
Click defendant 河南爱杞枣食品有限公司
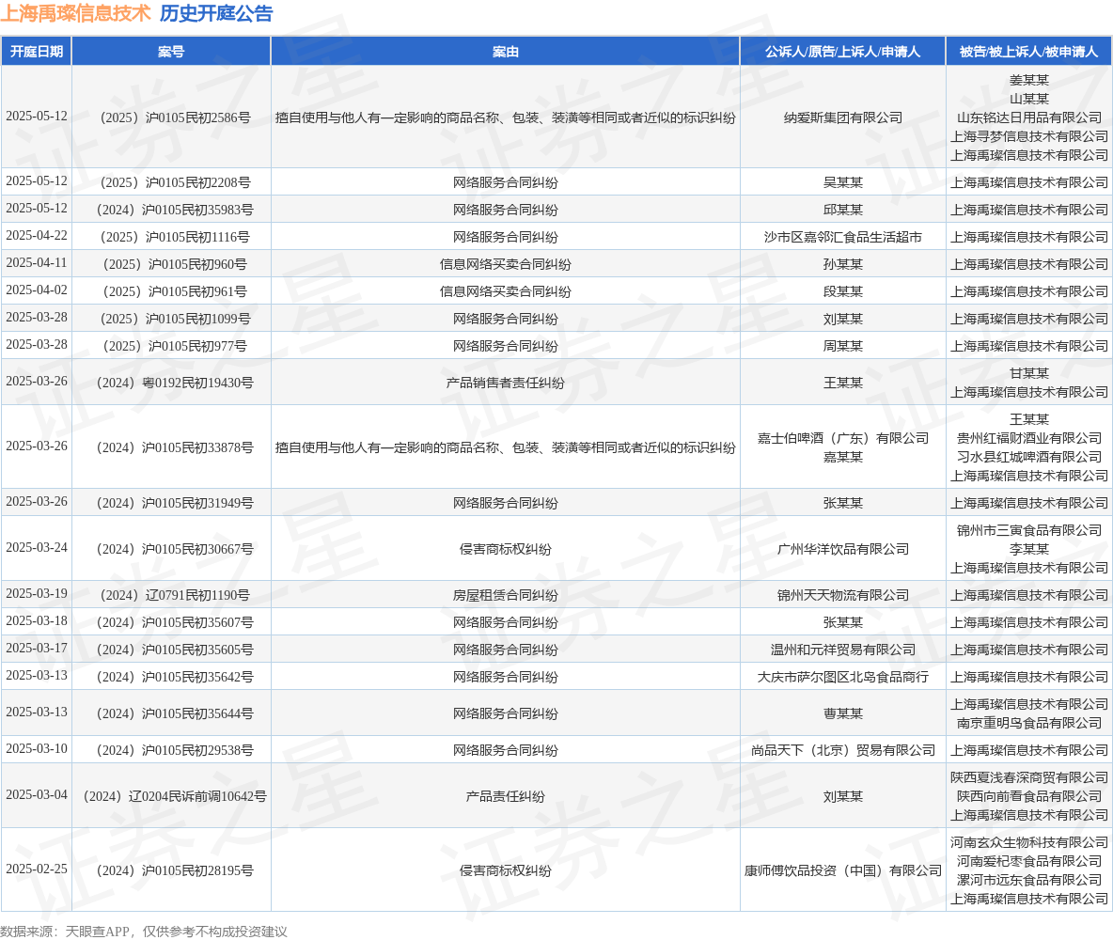coord(1028,861)
